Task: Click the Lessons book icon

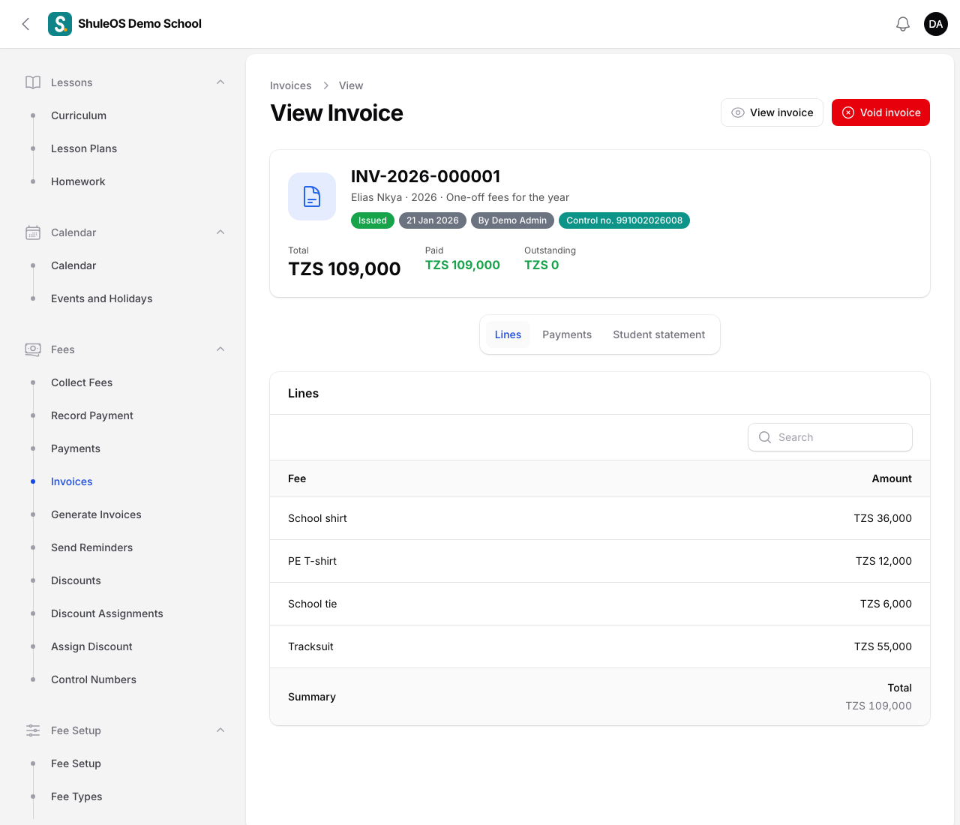Action: click(x=33, y=82)
